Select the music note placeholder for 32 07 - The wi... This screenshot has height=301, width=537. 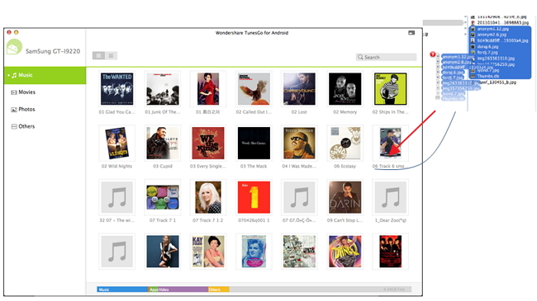click(117, 198)
